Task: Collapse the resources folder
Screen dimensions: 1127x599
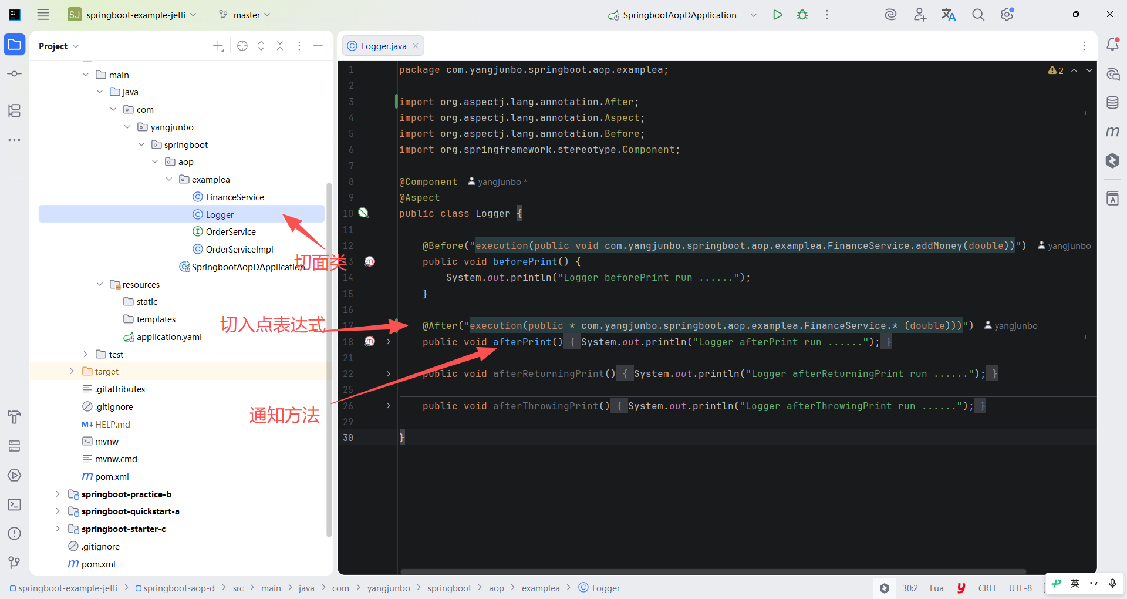Action: coord(100,284)
